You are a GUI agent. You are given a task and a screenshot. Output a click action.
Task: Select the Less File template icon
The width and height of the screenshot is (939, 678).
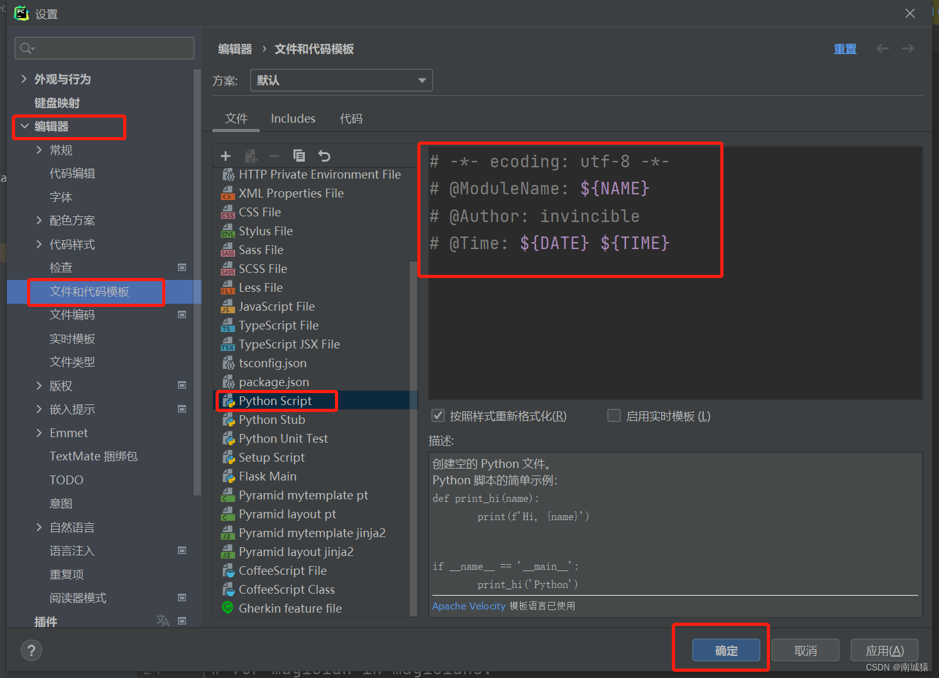(x=228, y=288)
